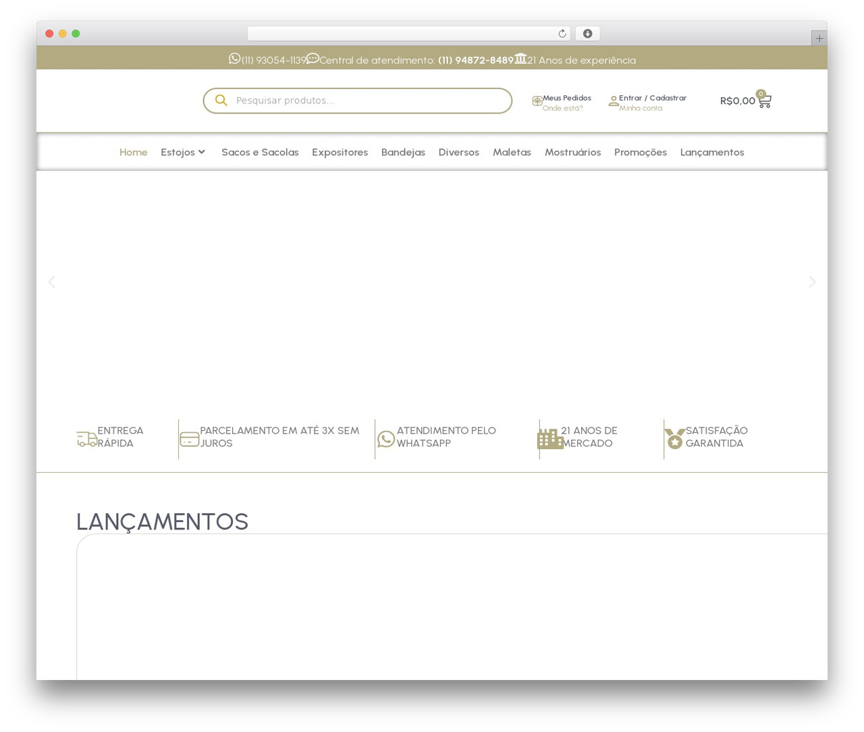Click the user icon beside Entrar / Cadastrar
The width and height of the screenshot is (864, 732).
coord(614,101)
